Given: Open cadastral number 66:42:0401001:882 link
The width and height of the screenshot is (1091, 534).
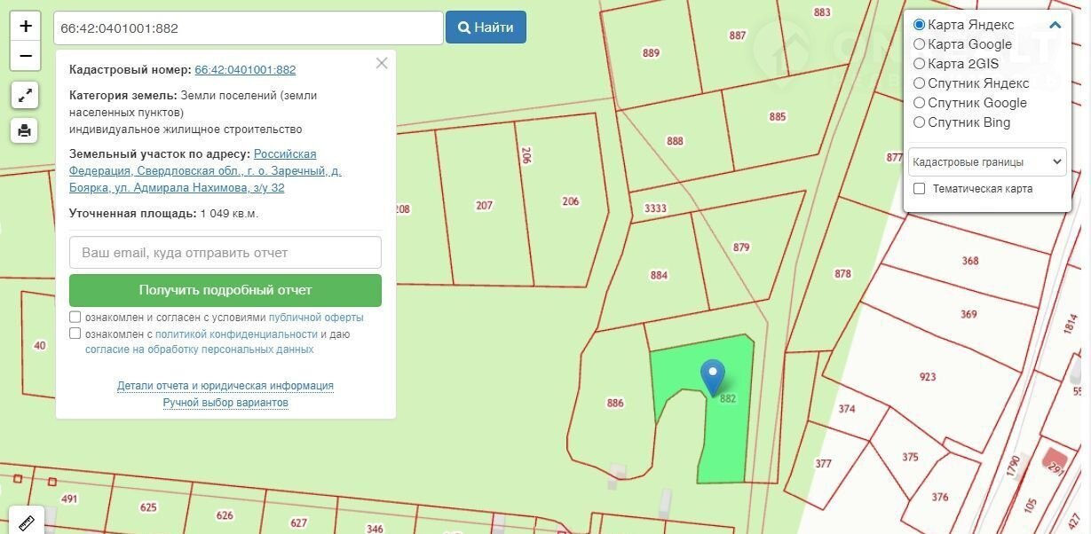Looking at the screenshot, I should click(245, 70).
